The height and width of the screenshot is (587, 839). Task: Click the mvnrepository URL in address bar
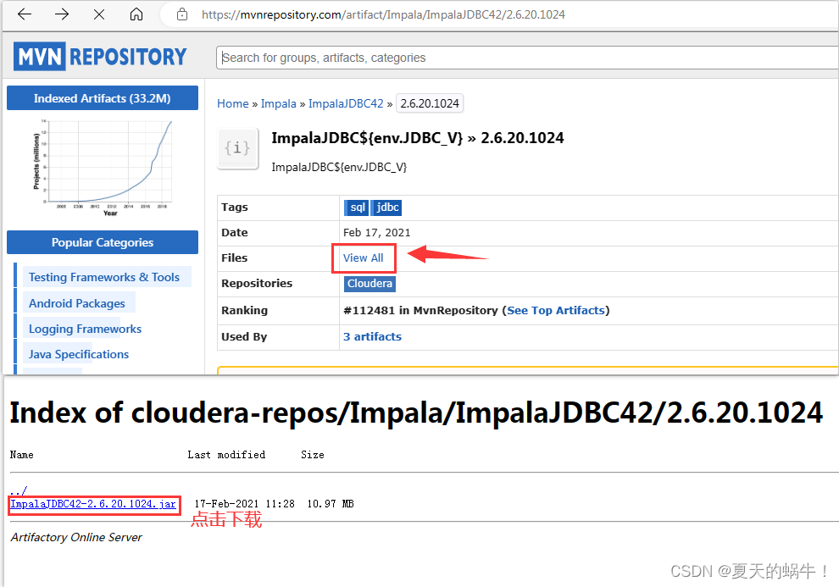(383, 14)
